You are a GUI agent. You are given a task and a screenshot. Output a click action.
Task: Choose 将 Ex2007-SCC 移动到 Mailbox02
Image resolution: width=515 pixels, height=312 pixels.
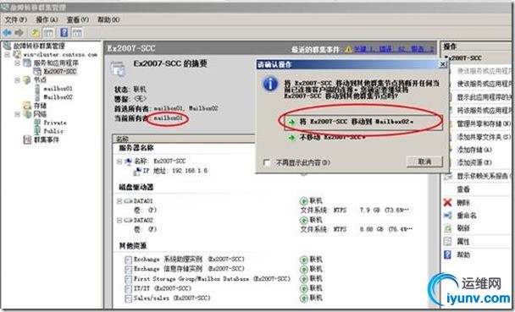[x=363, y=122]
